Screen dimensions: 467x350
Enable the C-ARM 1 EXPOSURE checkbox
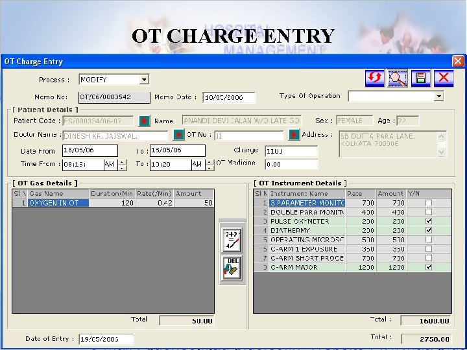[x=428, y=249]
